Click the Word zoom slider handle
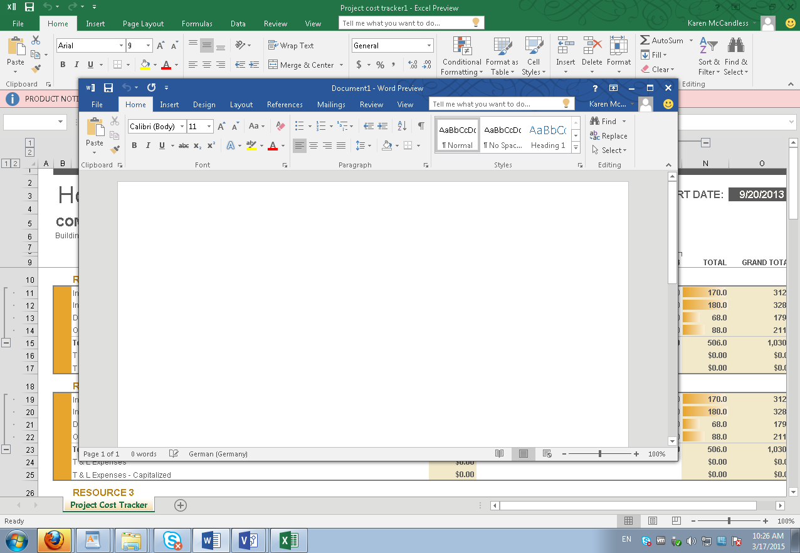The height and width of the screenshot is (553, 800). point(600,454)
